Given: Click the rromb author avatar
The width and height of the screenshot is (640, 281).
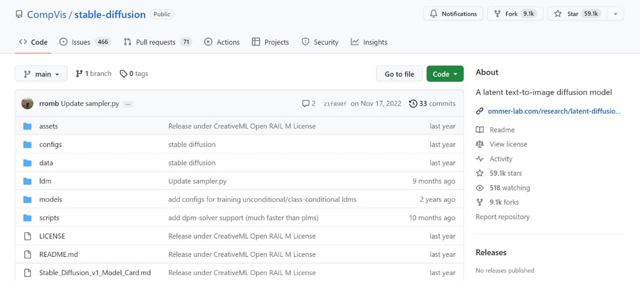Looking at the screenshot, I should [x=27, y=104].
